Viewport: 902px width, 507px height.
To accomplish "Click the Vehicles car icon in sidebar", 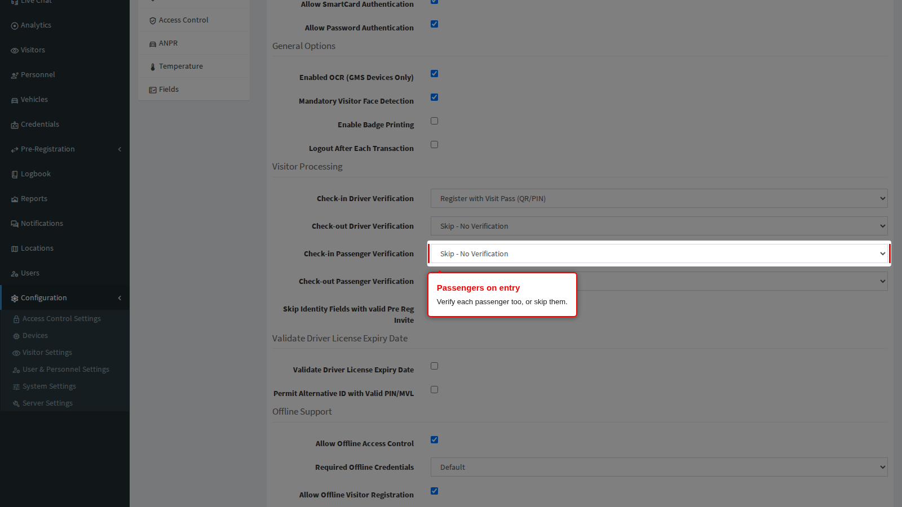I will point(15,100).
